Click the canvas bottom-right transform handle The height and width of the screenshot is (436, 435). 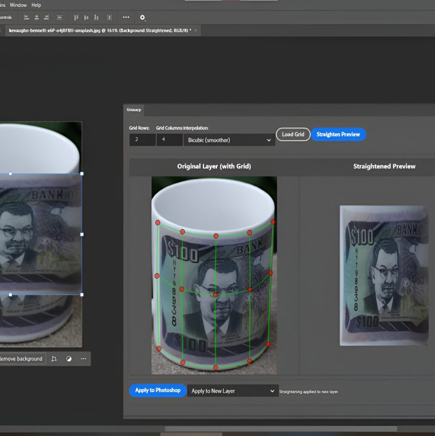82,295
